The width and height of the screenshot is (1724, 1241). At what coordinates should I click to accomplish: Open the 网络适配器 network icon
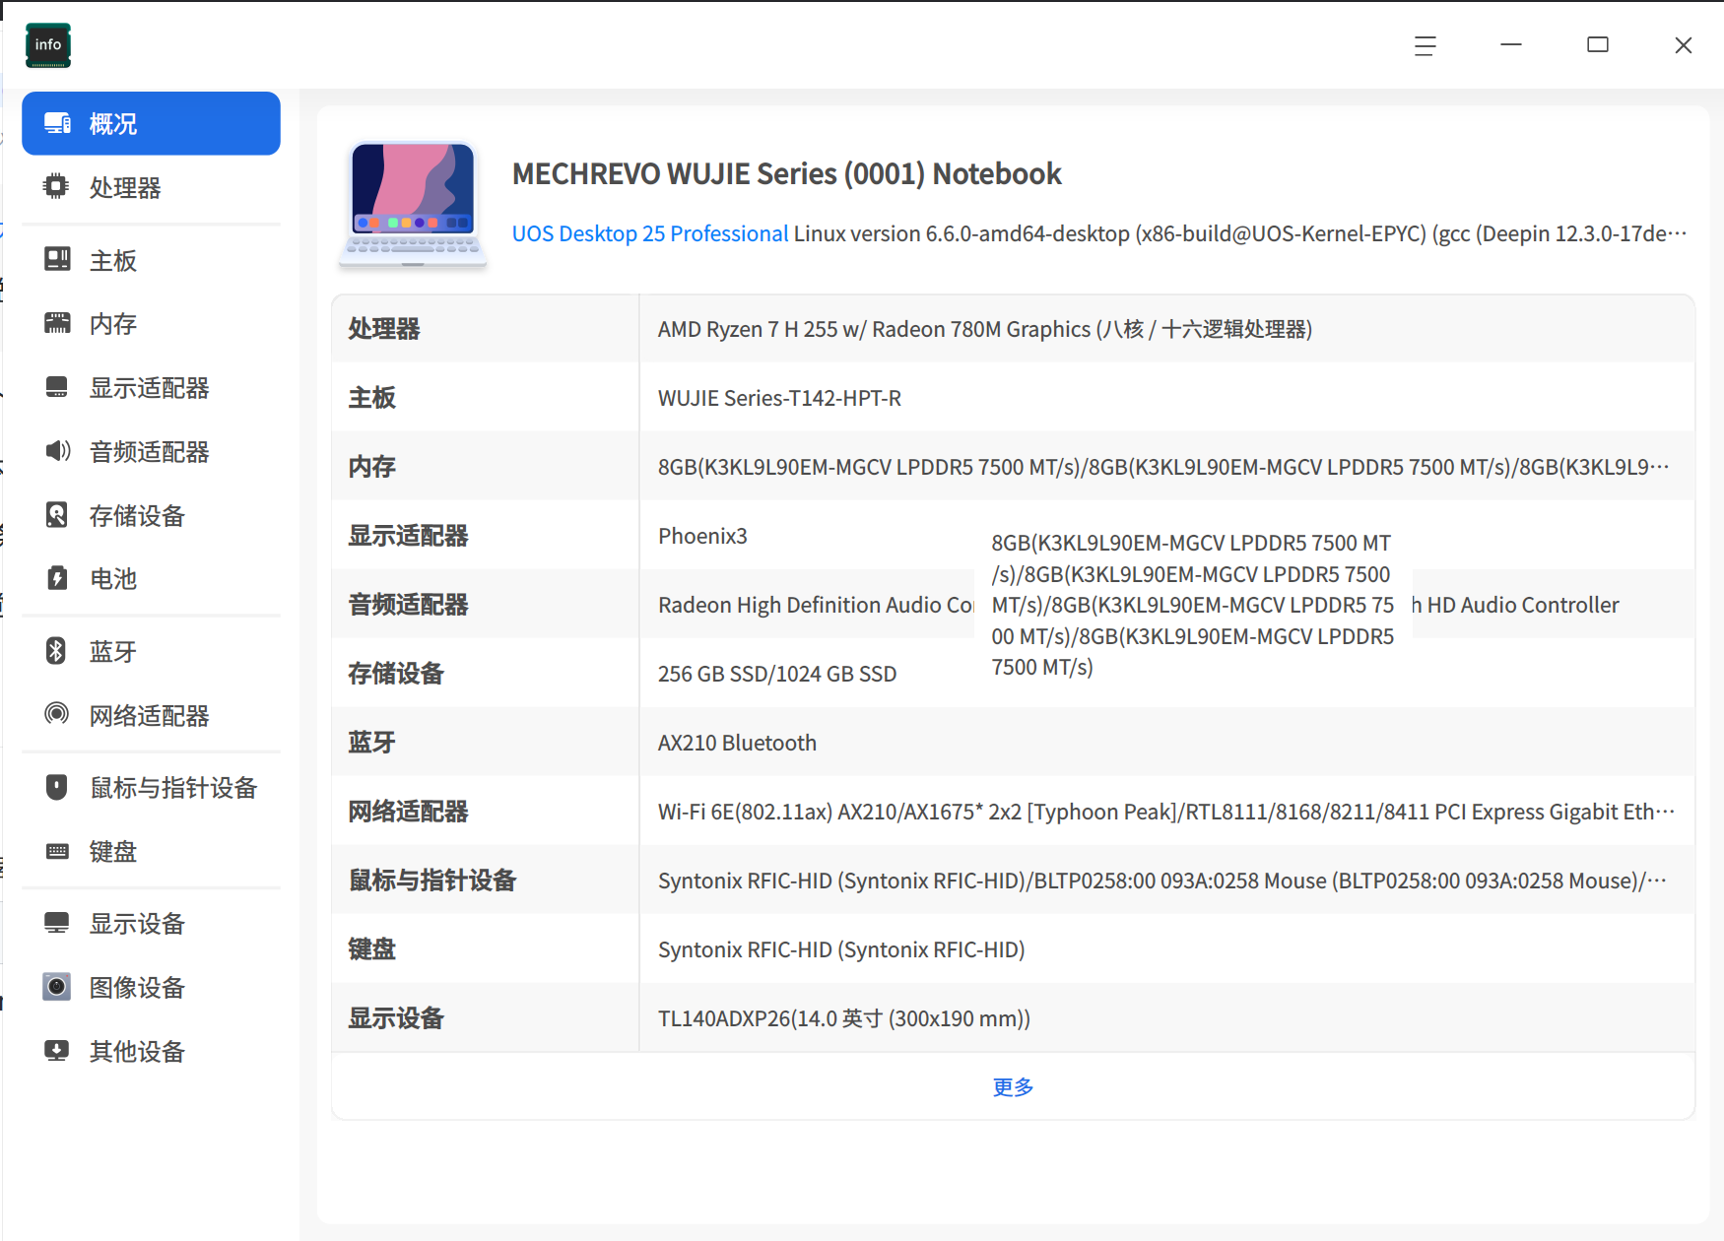tap(57, 714)
